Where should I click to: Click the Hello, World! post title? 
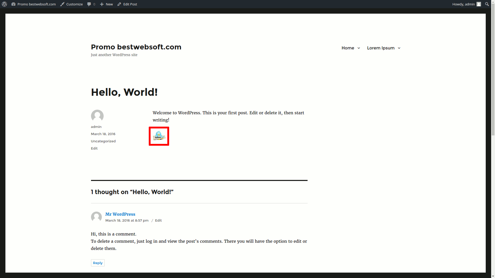(x=124, y=92)
